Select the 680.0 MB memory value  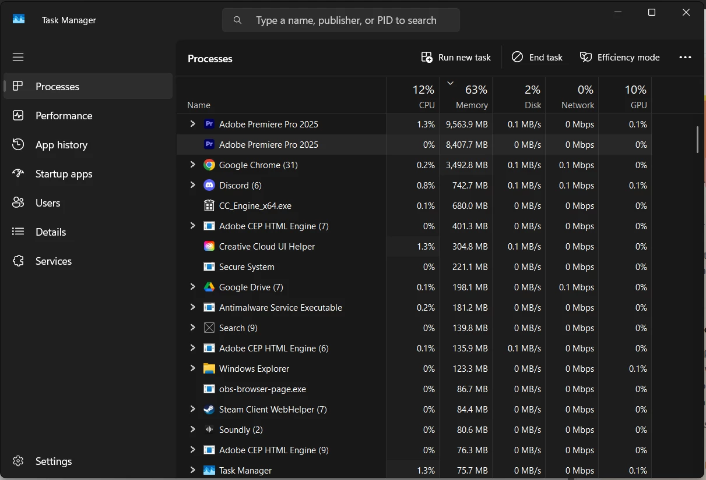pyautogui.click(x=469, y=205)
